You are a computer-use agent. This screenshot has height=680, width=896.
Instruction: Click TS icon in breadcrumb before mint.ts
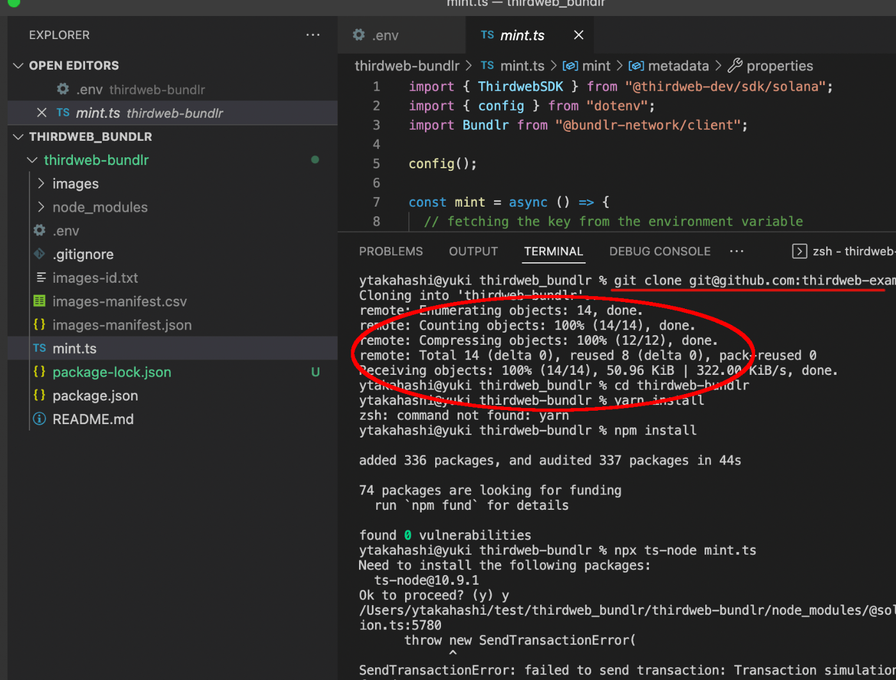(x=488, y=65)
